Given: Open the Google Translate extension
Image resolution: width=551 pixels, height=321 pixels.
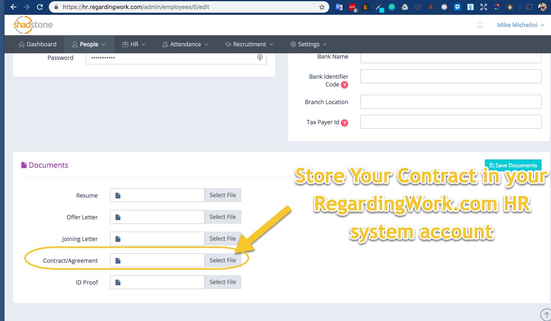Looking at the screenshot, I should point(339,7).
